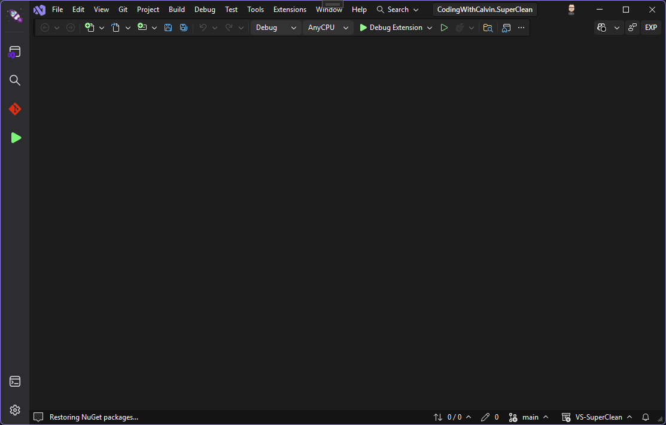Open the Extensions menu
Image resolution: width=666 pixels, height=425 pixels.
[290, 9]
